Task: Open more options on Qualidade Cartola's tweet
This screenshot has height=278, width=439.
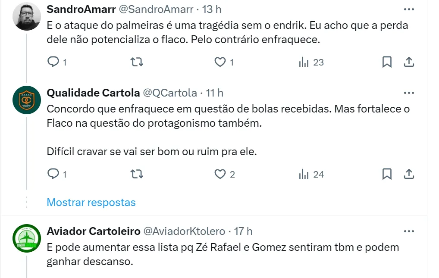Action: (408, 93)
